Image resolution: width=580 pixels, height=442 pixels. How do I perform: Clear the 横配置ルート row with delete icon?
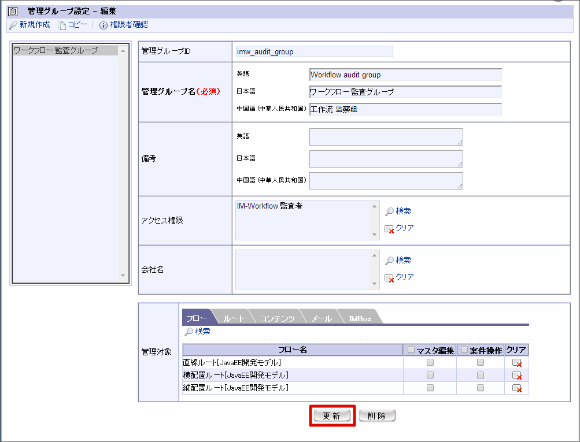point(517,376)
